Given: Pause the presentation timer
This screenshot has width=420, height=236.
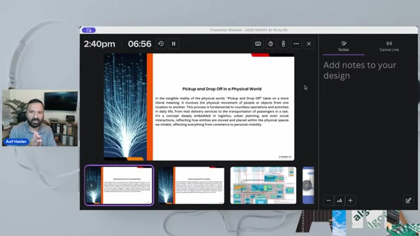Looking at the screenshot, I should coord(173,44).
